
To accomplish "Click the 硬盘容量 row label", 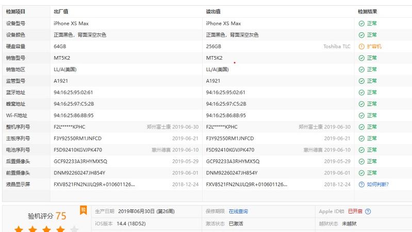I will tap(15, 46).
